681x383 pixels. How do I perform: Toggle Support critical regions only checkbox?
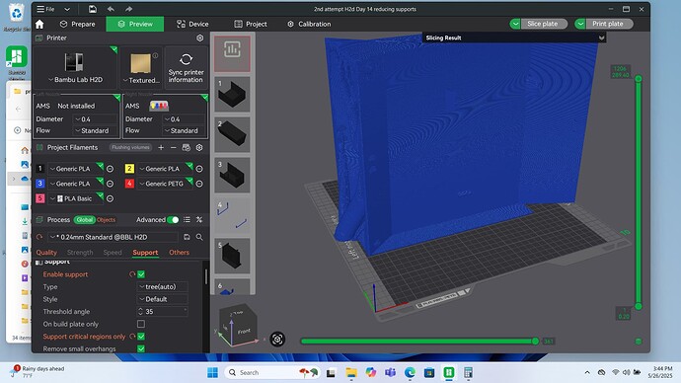click(141, 336)
